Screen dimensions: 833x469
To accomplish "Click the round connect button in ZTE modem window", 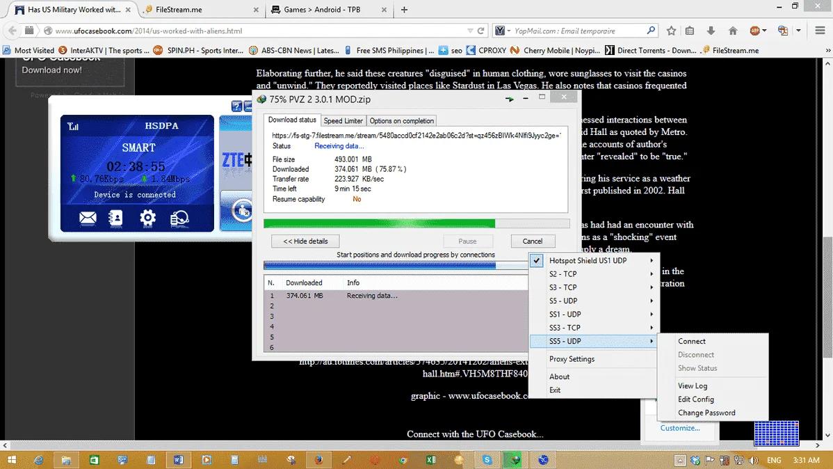I will 243,211.
